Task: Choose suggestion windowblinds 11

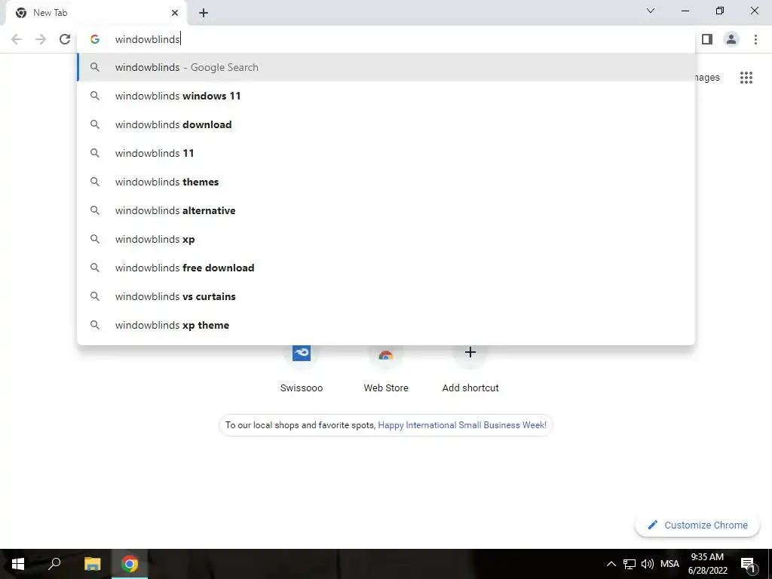Action: (x=386, y=153)
